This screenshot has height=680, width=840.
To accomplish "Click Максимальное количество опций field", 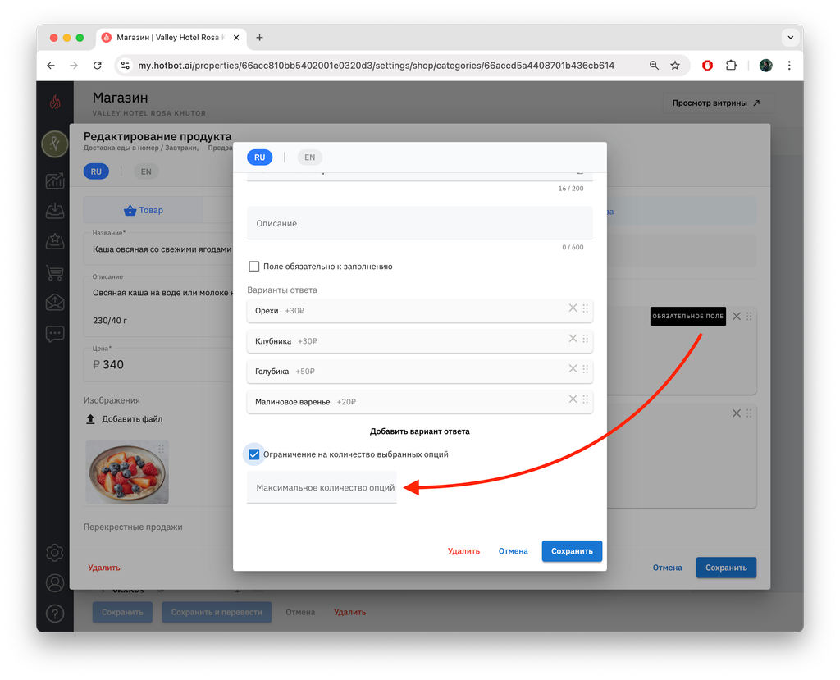I will 322,487.
